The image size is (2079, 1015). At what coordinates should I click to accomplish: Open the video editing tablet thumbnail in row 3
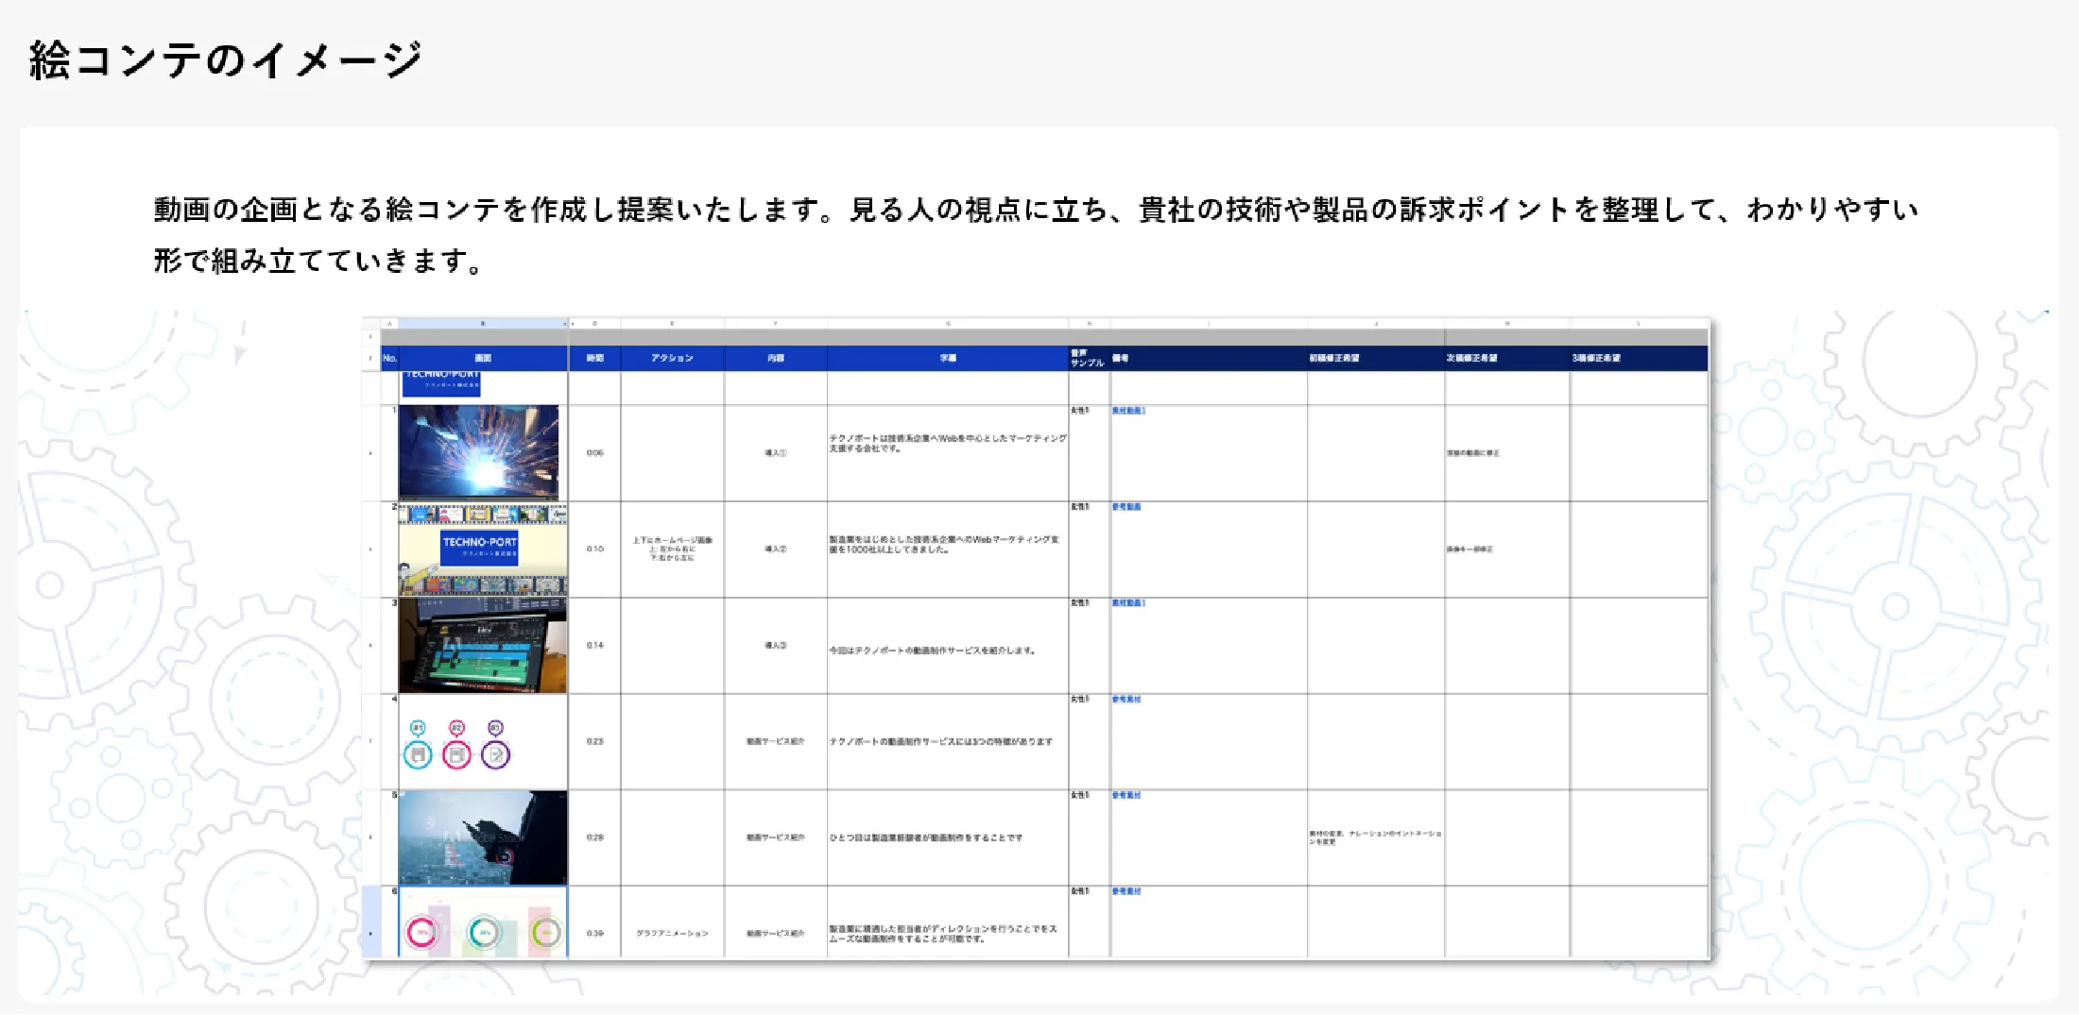(483, 646)
